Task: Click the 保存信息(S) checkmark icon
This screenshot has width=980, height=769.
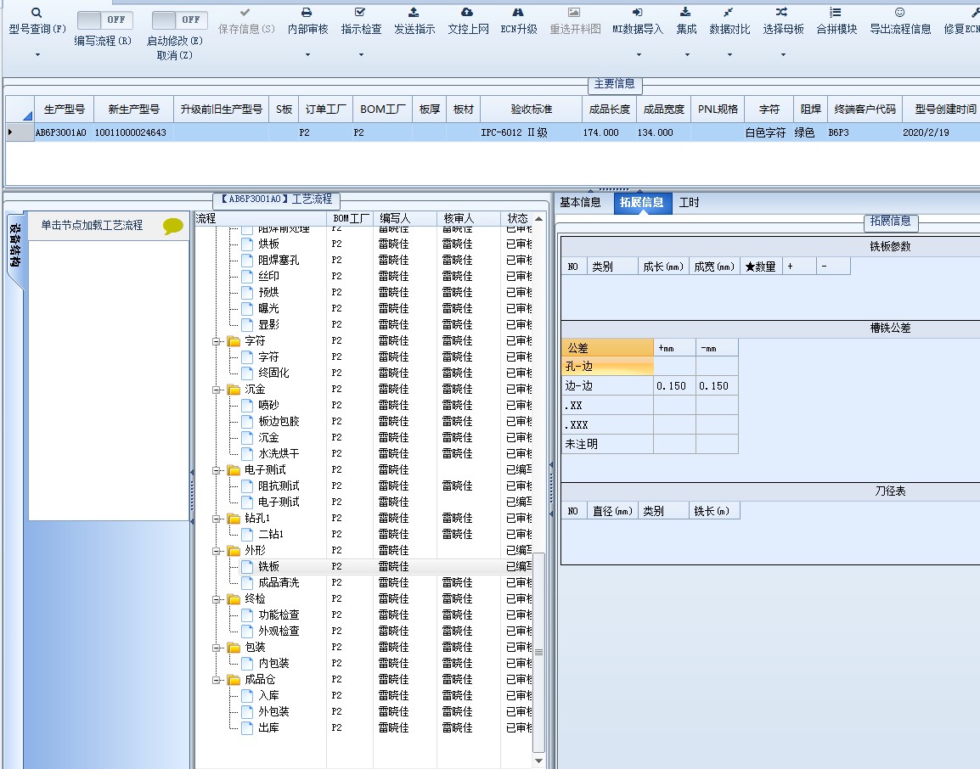Action: 245,13
